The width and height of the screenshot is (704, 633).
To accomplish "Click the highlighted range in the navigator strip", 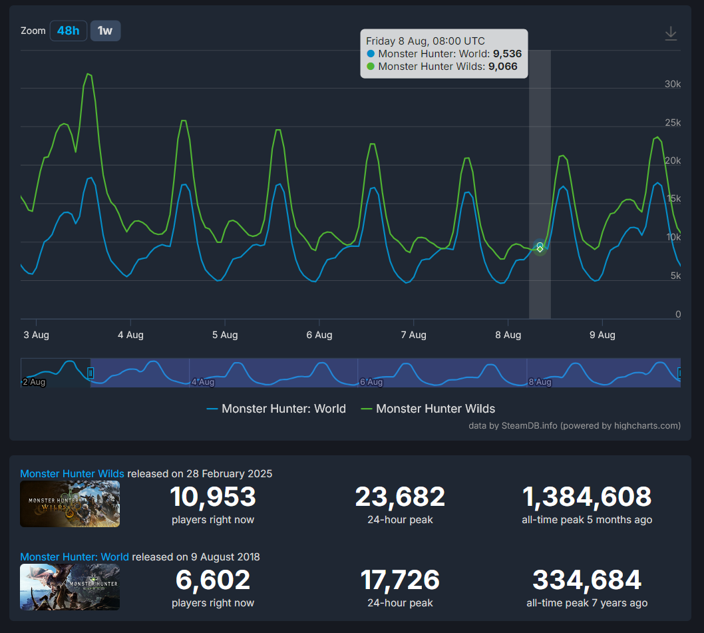I will click(x=385, y=373).
